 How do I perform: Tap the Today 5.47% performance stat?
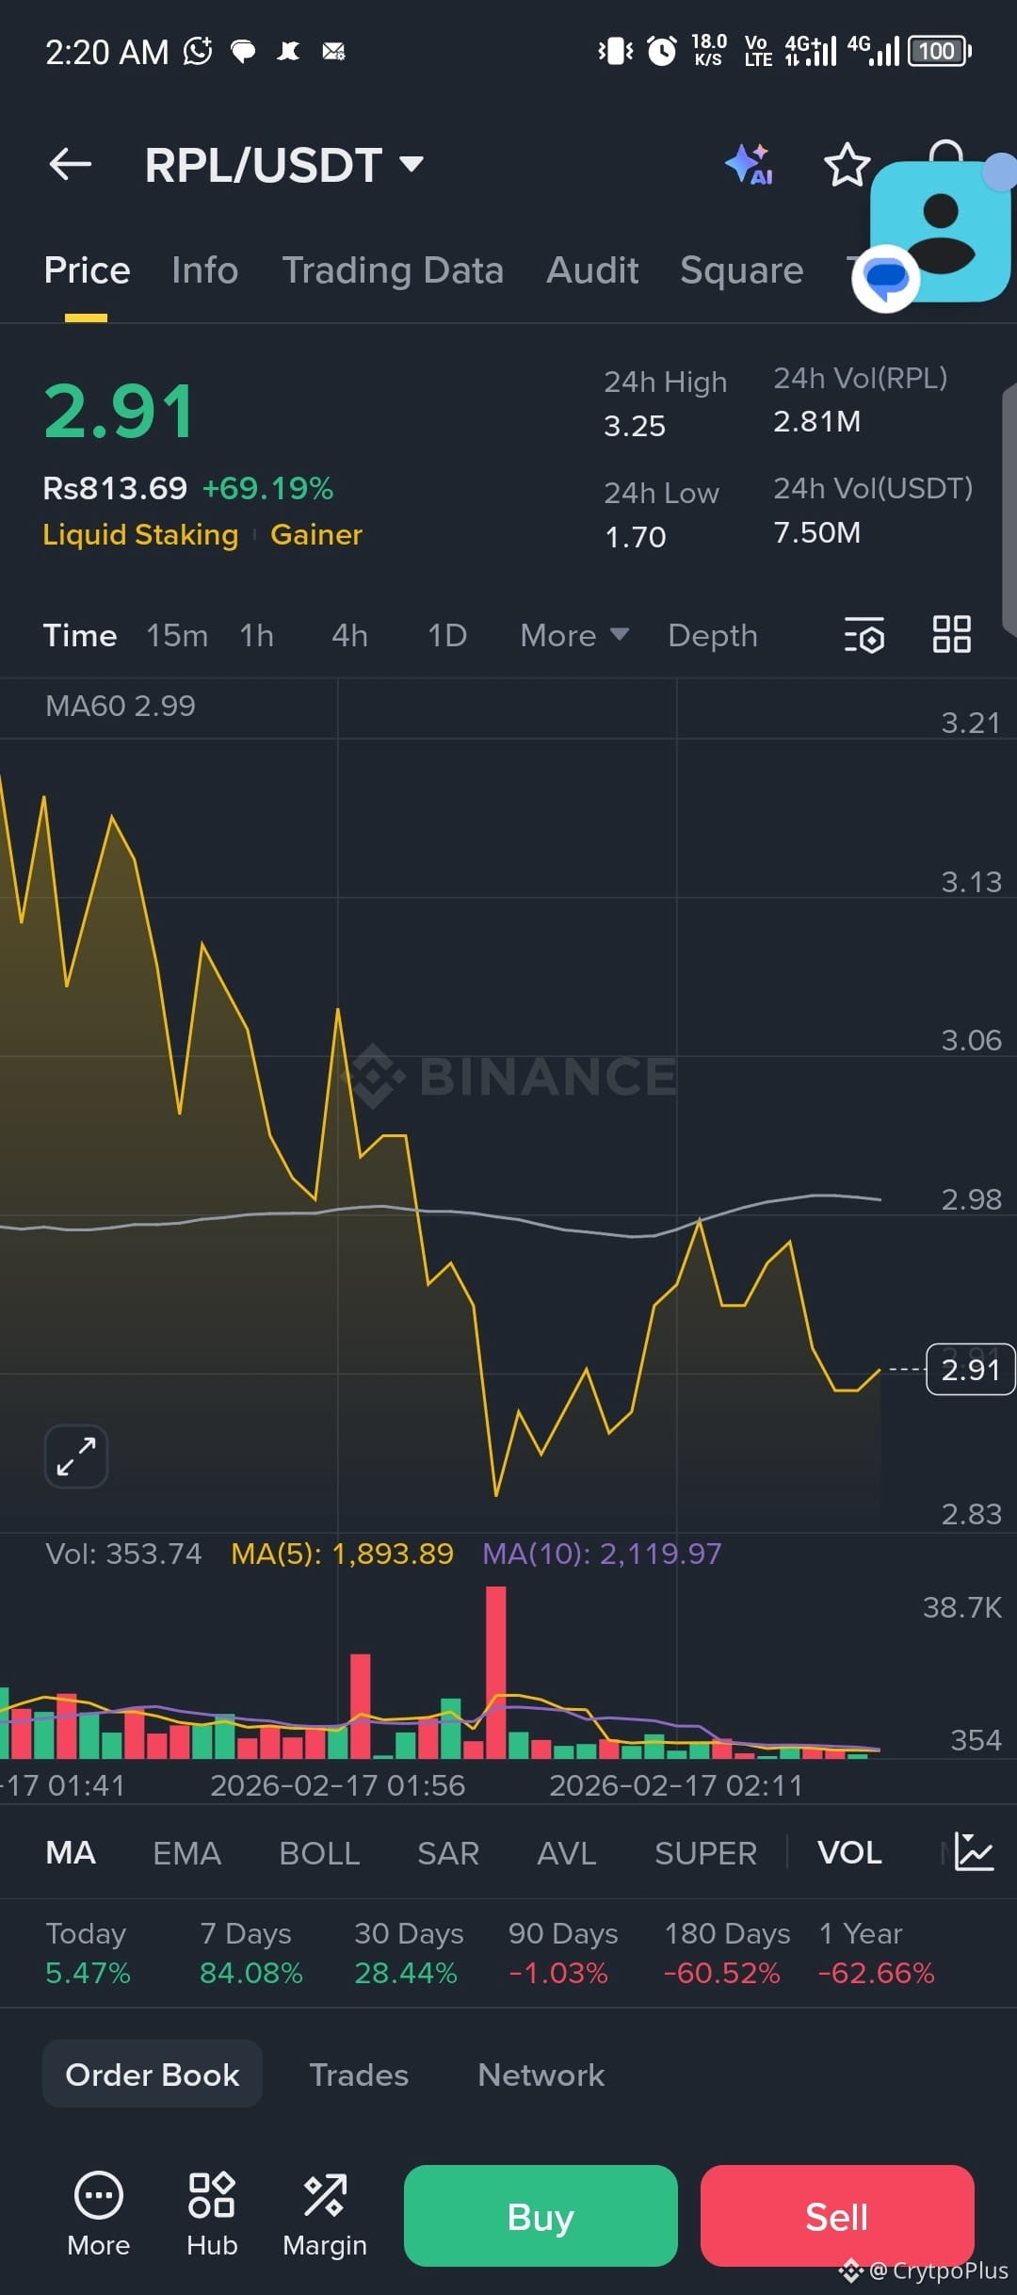(88, 1952)
